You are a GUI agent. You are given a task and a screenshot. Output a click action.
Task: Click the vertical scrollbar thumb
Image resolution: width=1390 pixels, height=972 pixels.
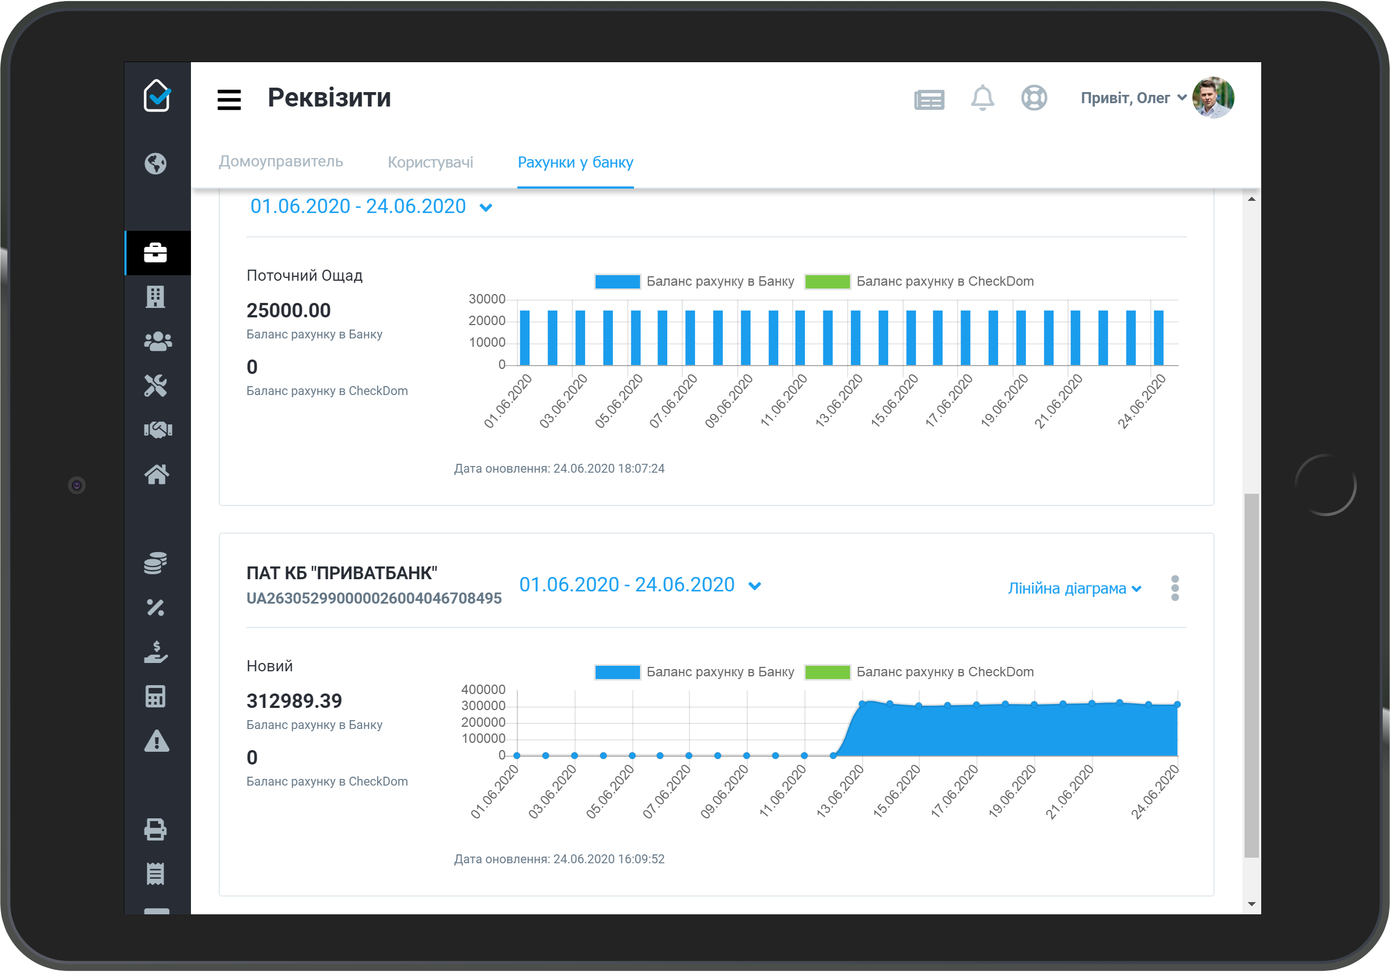[x=1251, y=675]
